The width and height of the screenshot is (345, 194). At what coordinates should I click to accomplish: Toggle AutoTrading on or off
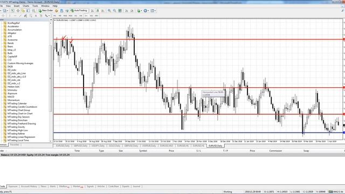79,11
